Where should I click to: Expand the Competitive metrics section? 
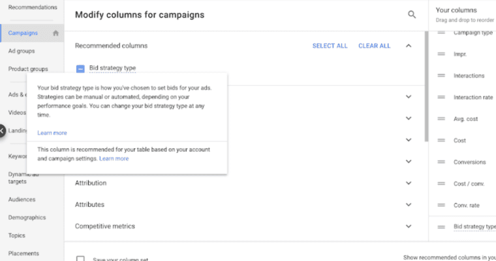point(409,226)
